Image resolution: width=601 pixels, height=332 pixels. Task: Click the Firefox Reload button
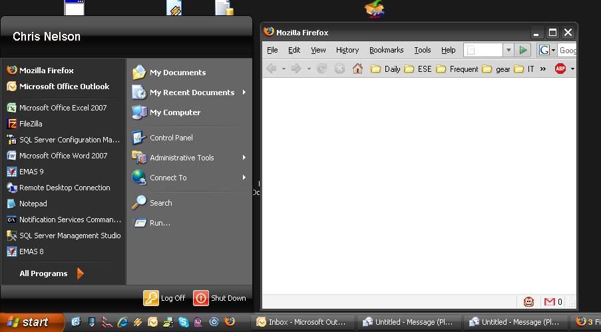point(321,69)
